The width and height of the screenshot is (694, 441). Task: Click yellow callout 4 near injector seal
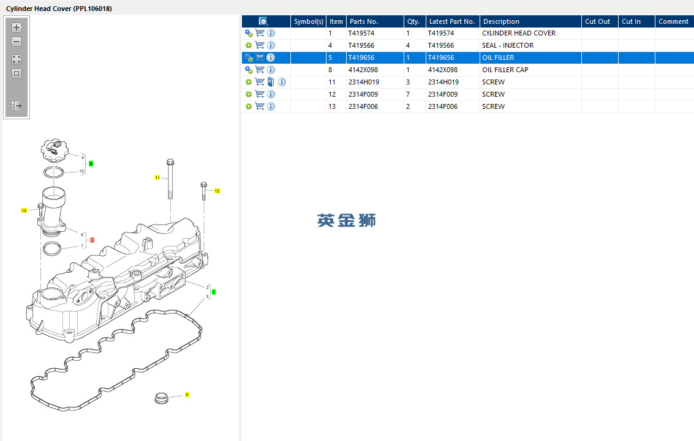click(187, 395)
